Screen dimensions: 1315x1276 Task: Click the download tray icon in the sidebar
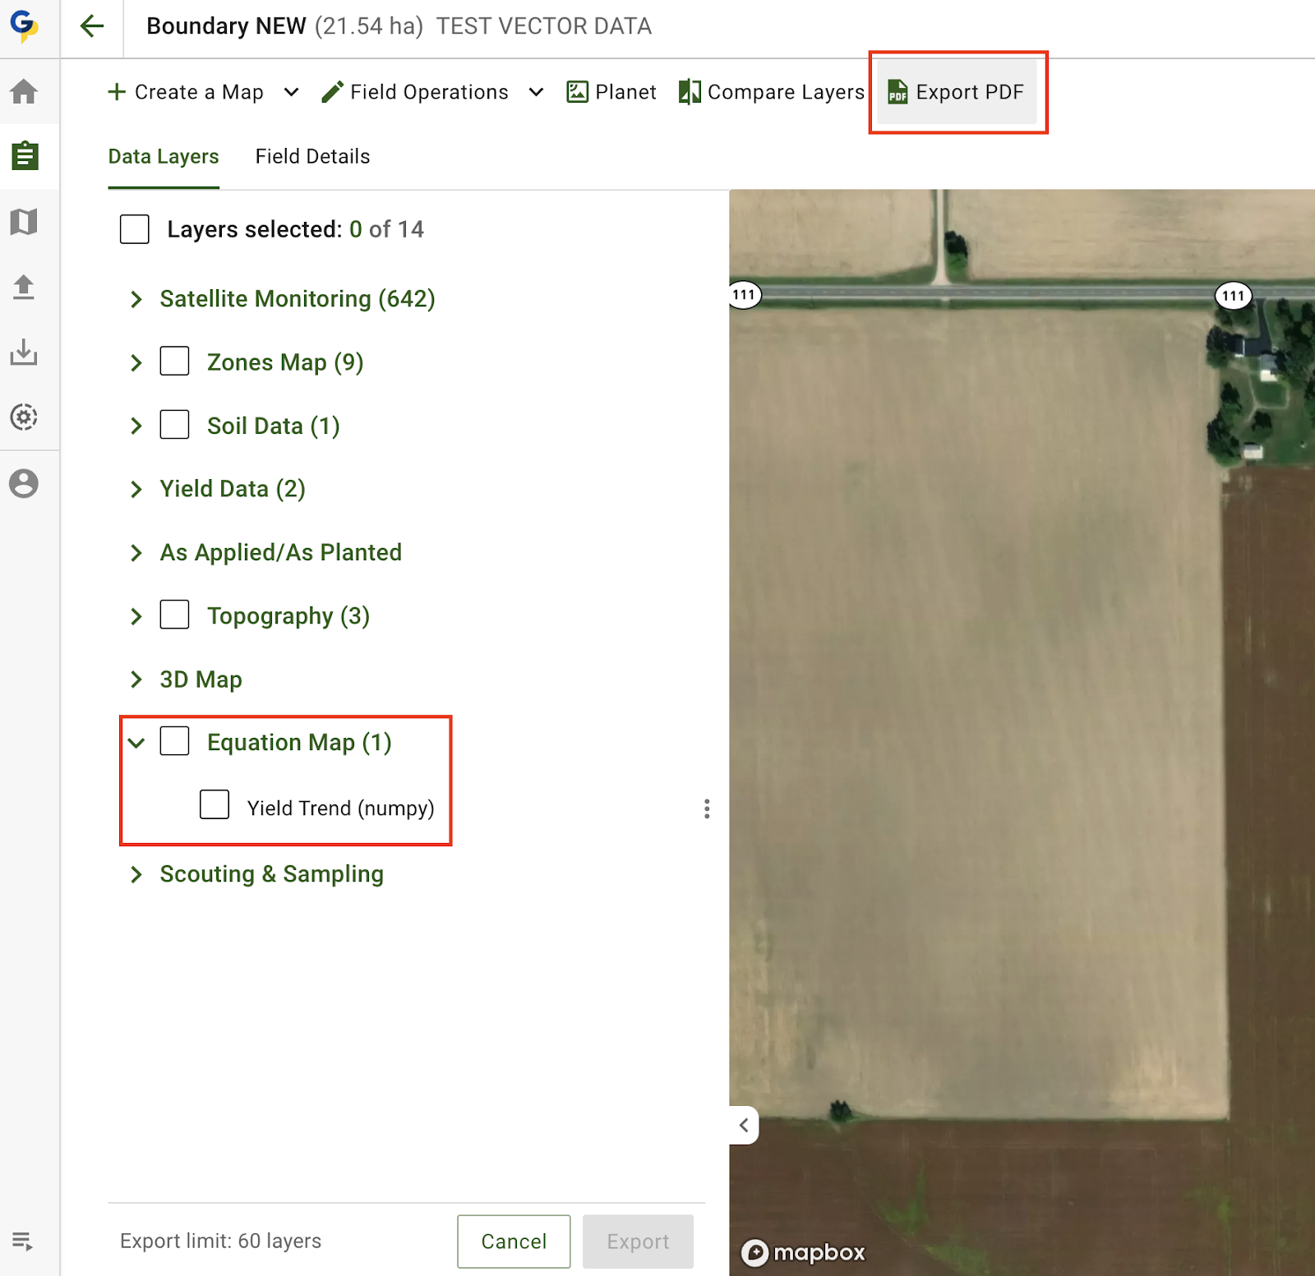point(24,352)
